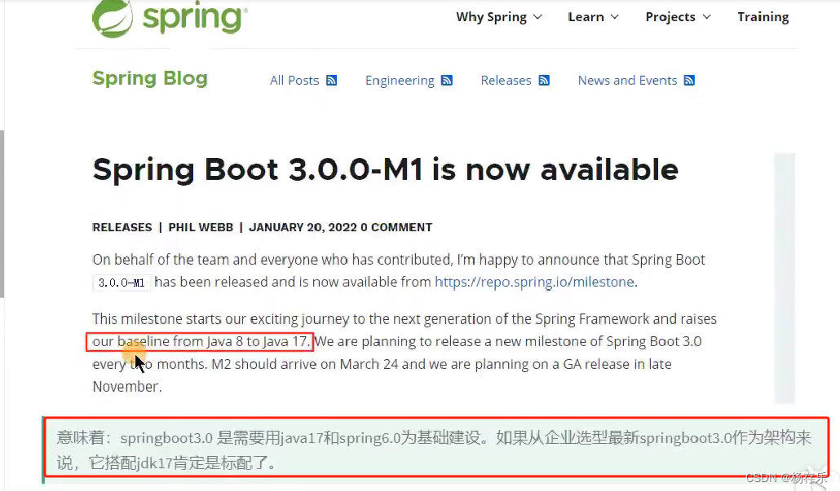Image resolution: width=840 pixels, height=491 pixels.
Task: Click the grey sidebar panel beside the article
Action: click(x=785, y=278)
